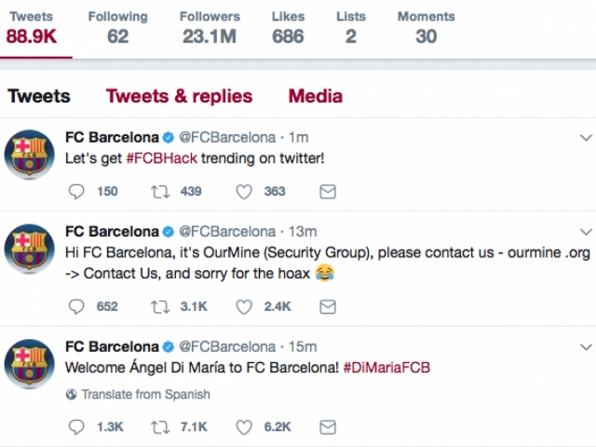This screenshot has height=447, width=596.
Task: Click the #DiMariaFCB hashtag link
Action: tap(386, 368)
